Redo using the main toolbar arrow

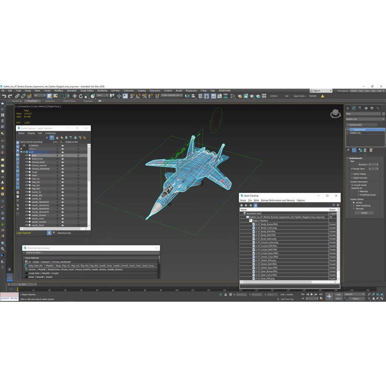point(10,96)
